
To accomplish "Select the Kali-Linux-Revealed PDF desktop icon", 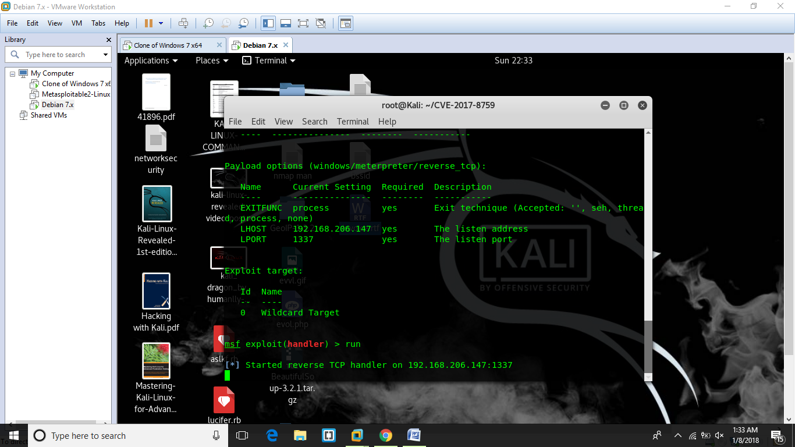I will pos(157,222).
